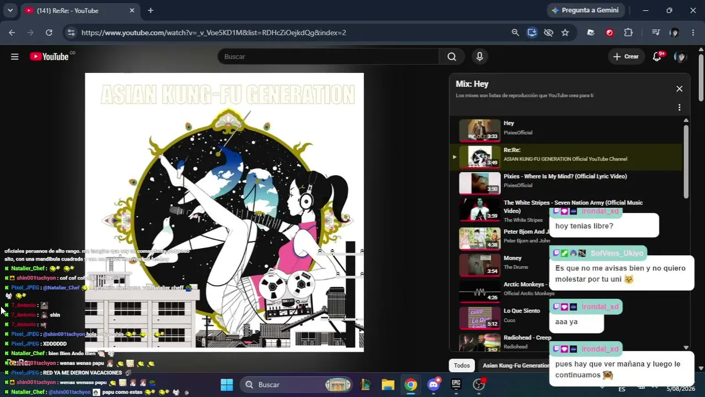The image size is (705, 397).
Task: Click the YouTube search magnifier button
Action: tap(452, 56)
